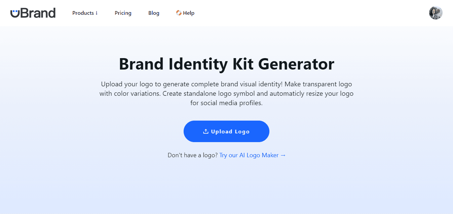Screen dimensions: 453x214
Task: Expand the Products down arrow
Action: point(97,13)
